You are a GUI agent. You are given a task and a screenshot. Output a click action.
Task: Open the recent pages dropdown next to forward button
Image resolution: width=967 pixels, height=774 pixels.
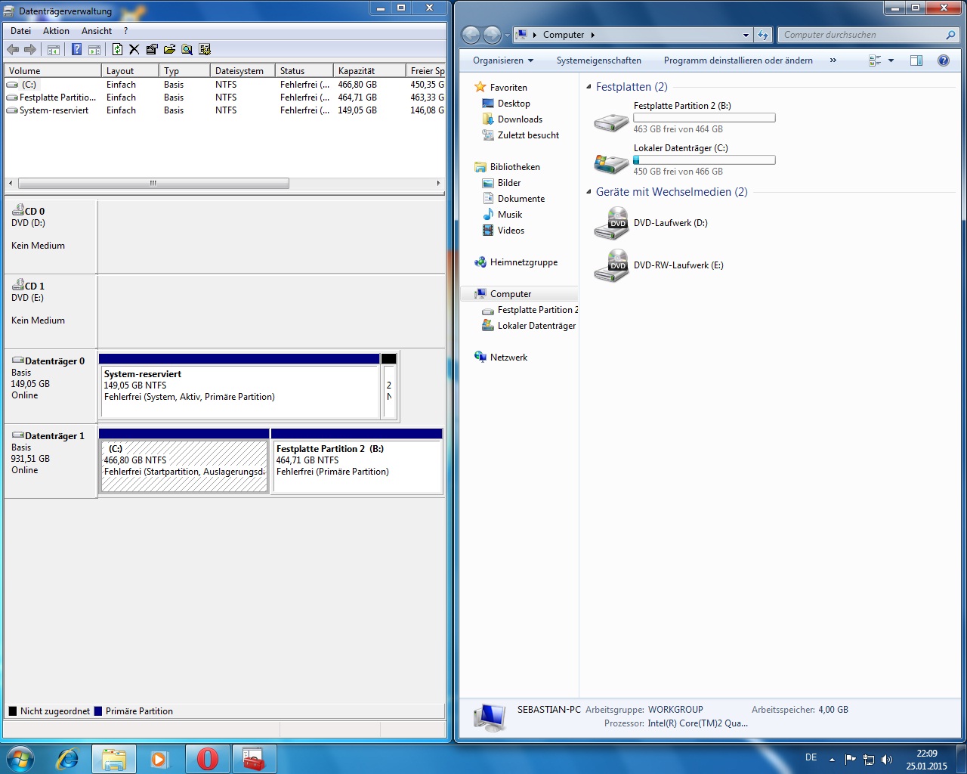(x=506, y=35)
